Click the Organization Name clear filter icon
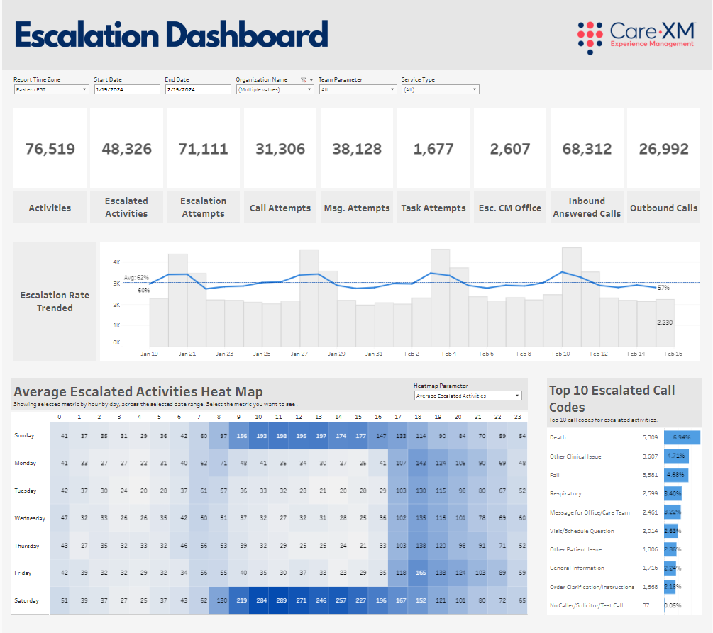This screenshot has height=633, width=713. pos(304,80)
